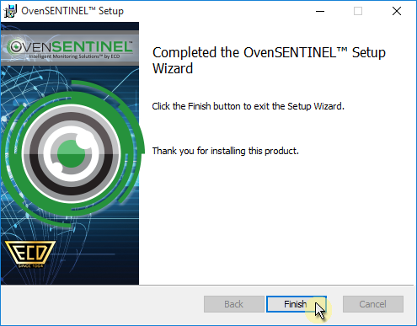Minimize the setup wizard window
Screen dimensions: 417x326
320,11
